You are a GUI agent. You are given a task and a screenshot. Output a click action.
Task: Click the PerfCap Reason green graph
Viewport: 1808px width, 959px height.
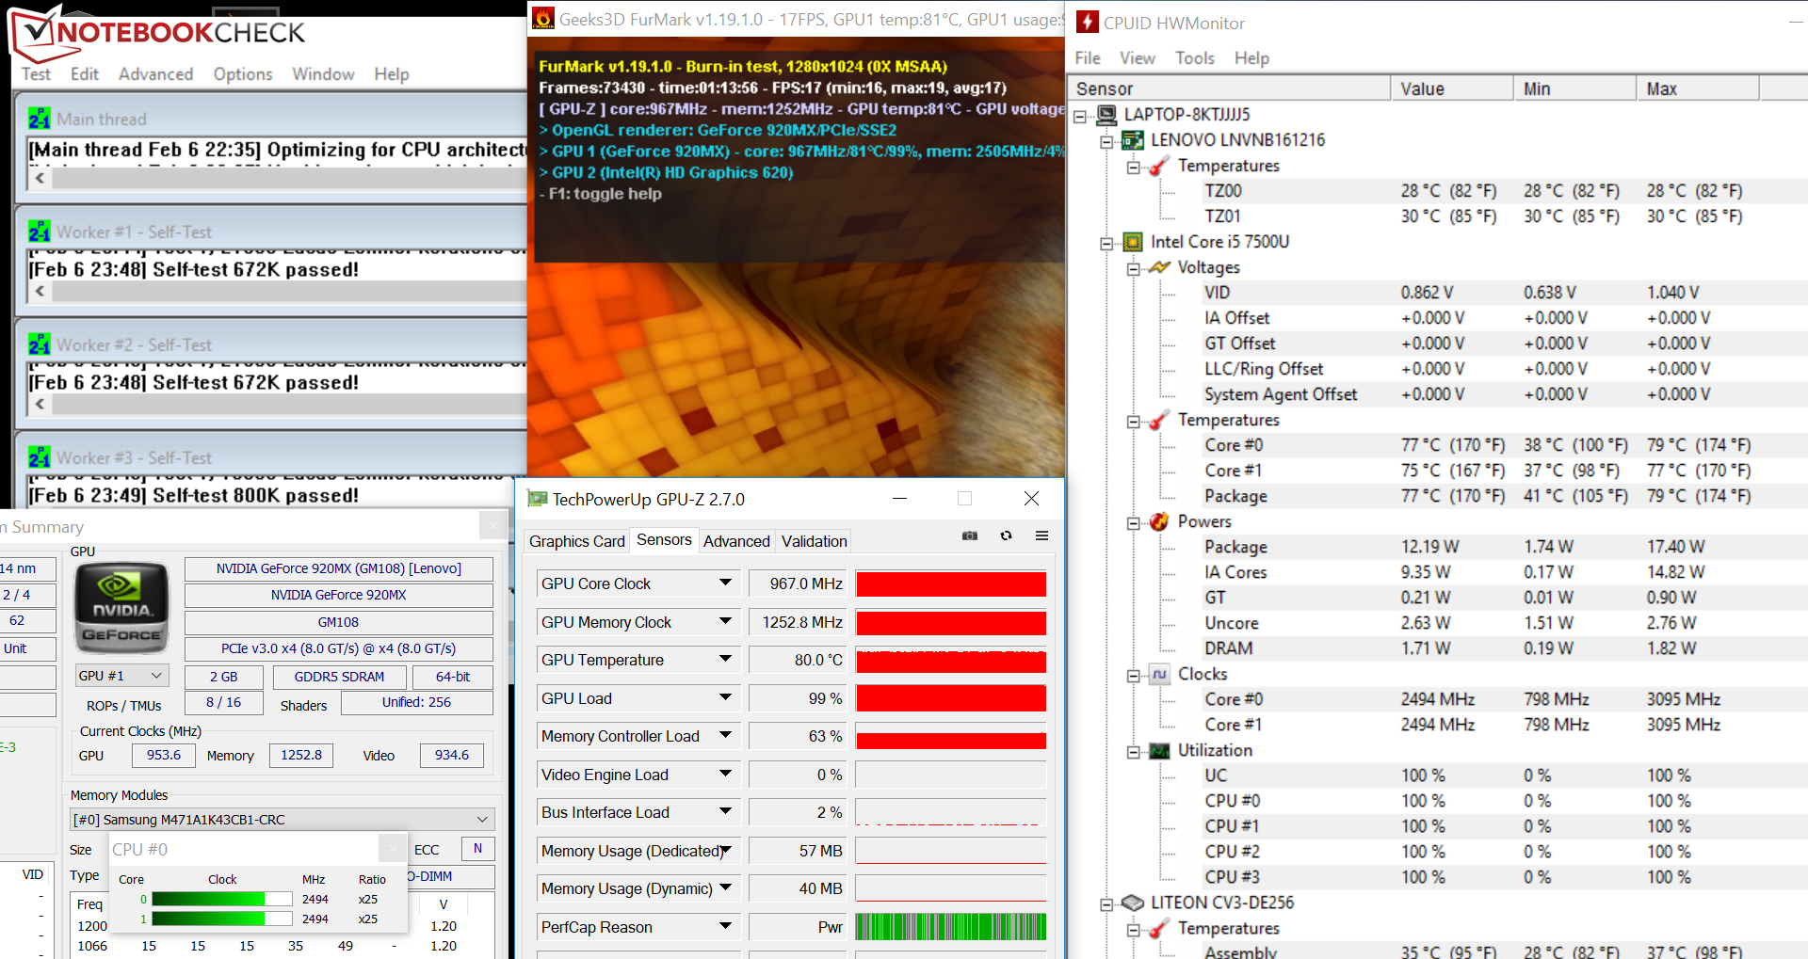[951, 926]
